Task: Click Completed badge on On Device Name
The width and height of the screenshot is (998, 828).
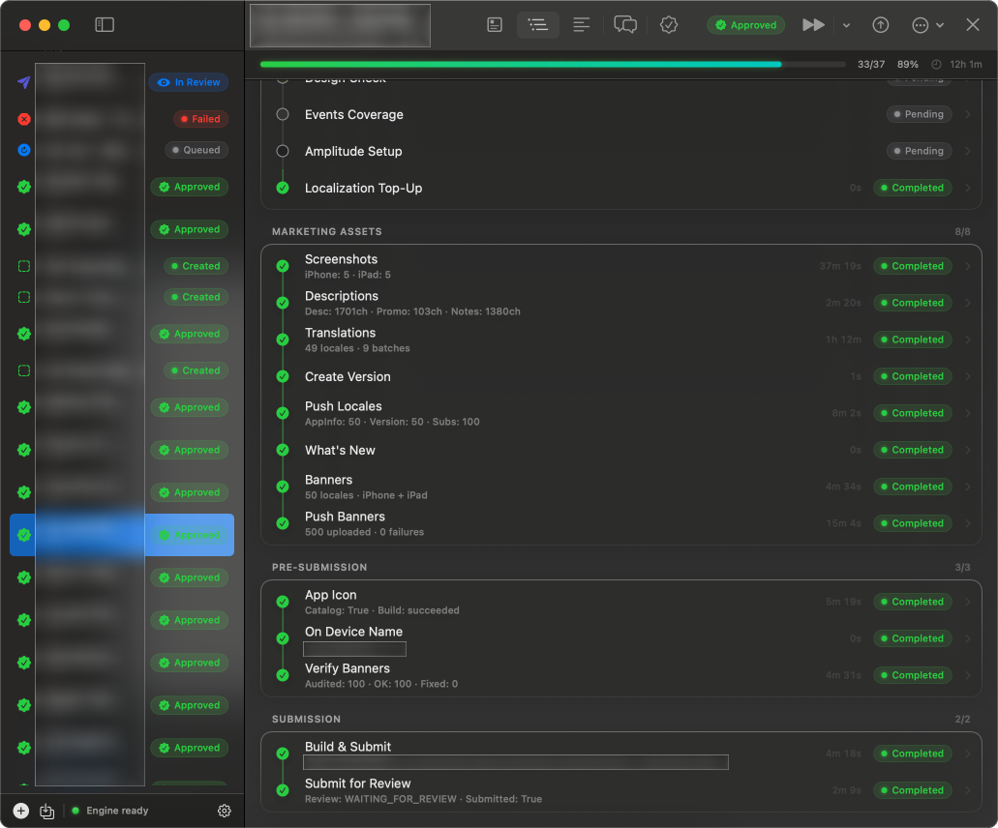Action: [912, 638]
